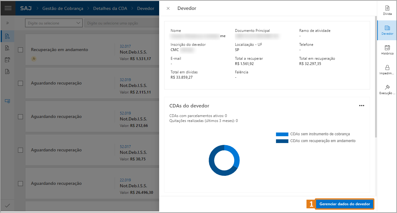This screenshot has height=213, width=397.
Task: Close the Devedor panel with X
Action: click(x=168, y=8)
